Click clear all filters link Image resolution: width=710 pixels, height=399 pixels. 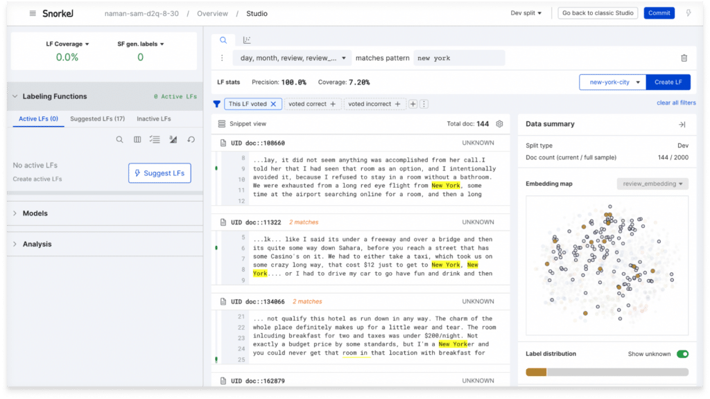676,103
